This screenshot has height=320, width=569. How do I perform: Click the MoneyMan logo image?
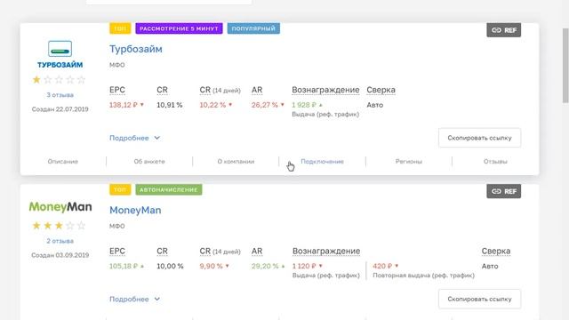point(60,207)
